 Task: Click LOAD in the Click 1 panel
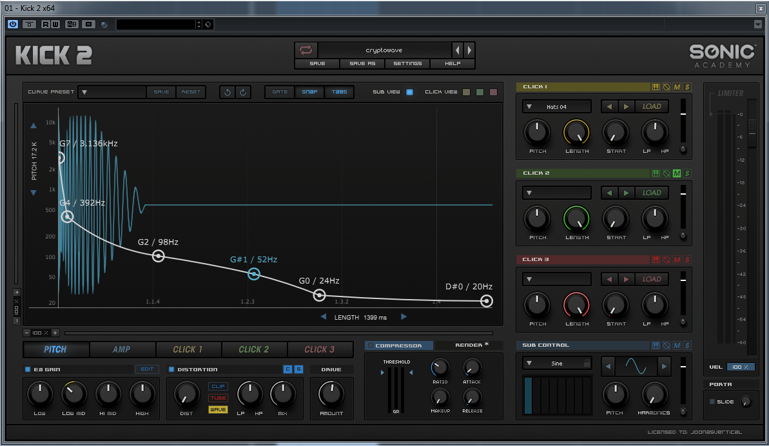[652, 106]
